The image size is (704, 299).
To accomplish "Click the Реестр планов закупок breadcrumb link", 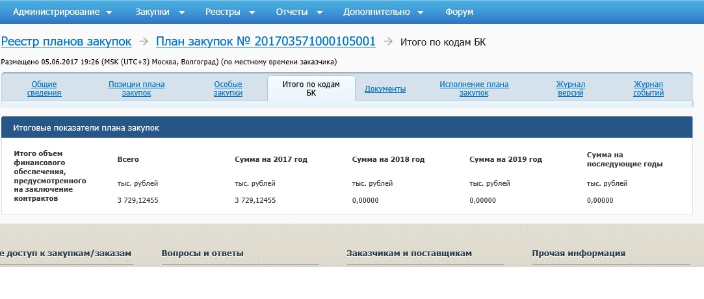I will tap(66, 42).
